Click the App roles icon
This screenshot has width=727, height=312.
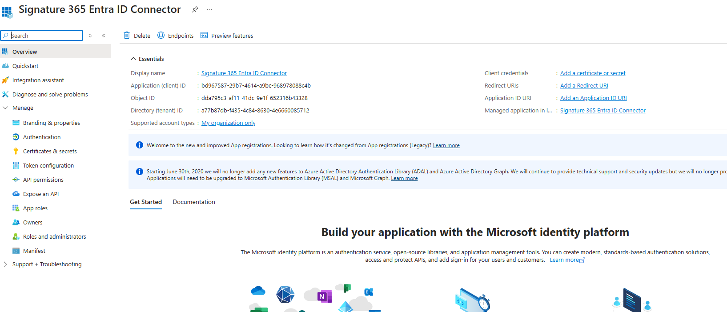pyautogui.click(x=16, y=208)
